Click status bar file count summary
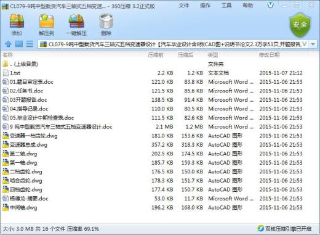This screenshot has width=320, height=235. click(x=50, y=229)
